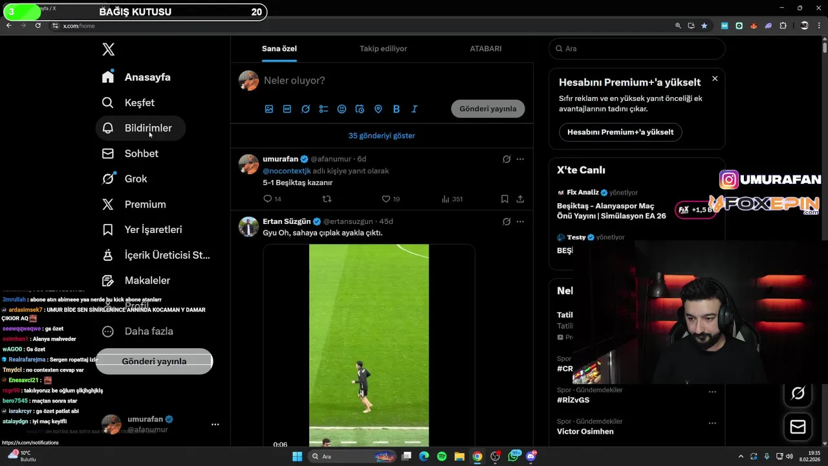Viewport: 828px width, 466px height.
Task: Add location tag to post
Action: (x=378, y=109)
